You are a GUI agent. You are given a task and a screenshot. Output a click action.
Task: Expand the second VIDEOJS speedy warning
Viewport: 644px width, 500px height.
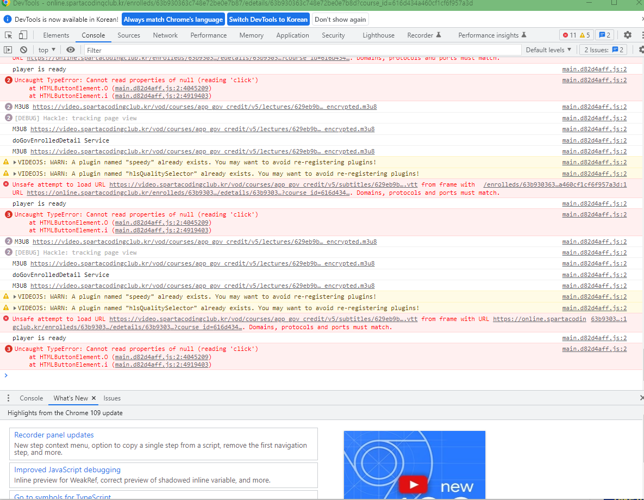click(15, 297)
